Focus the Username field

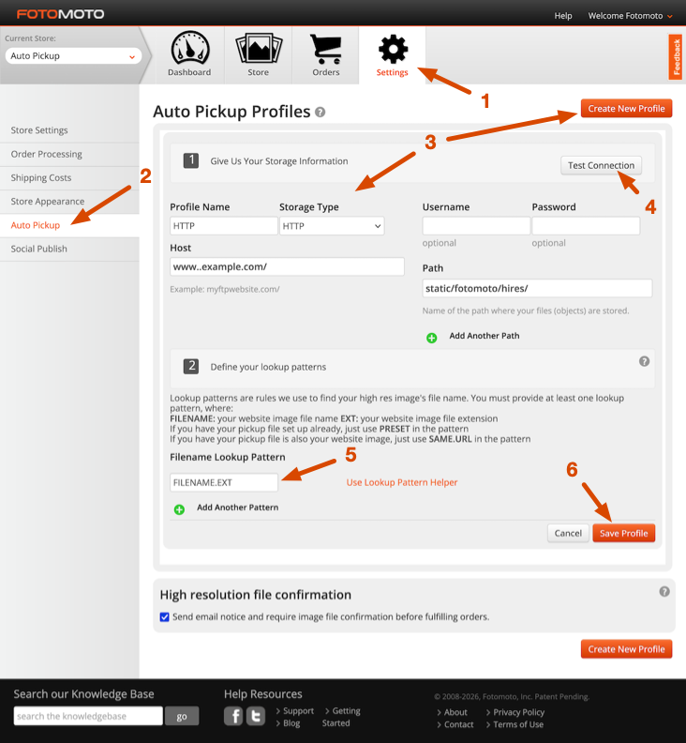point(476,226)
